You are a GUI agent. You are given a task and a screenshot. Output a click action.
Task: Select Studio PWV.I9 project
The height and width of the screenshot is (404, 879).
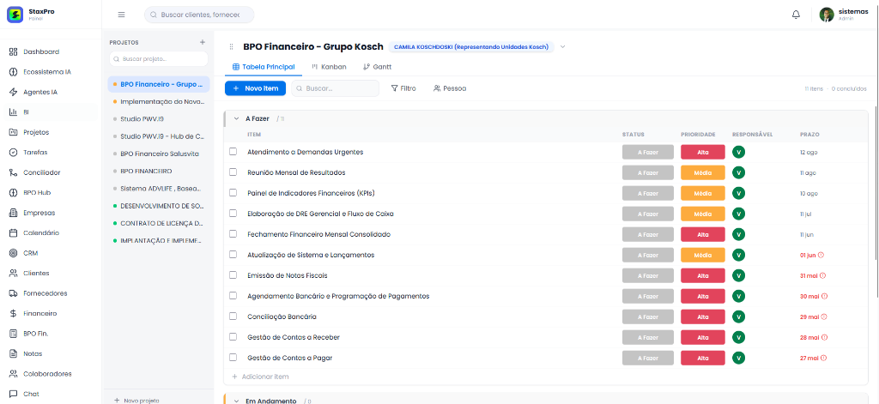(x=159, y=118)
